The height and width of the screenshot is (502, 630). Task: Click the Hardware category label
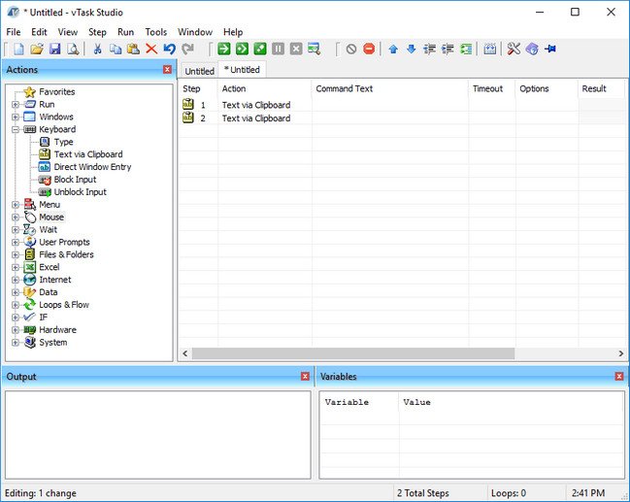click(x=57, y=330)
